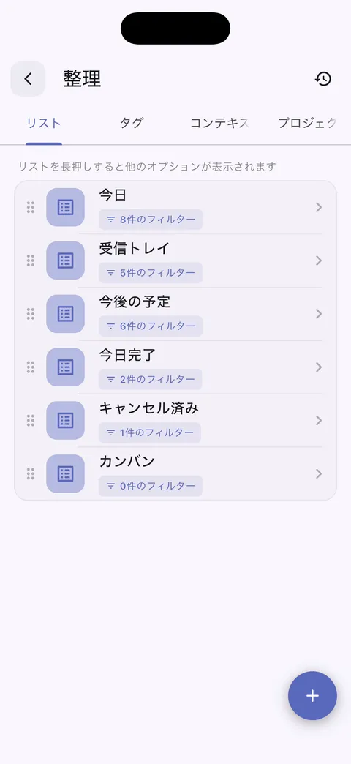Open the 5件のフィルター chip
Viewport: 351px width, 764px height.
[x=151, y=273]
